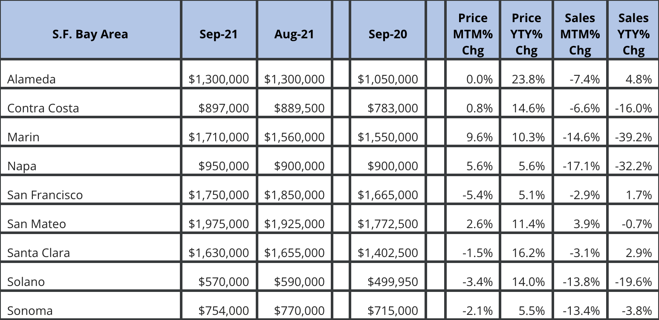Select Marin's -39.2% sales YTY cell

[633, 137]
